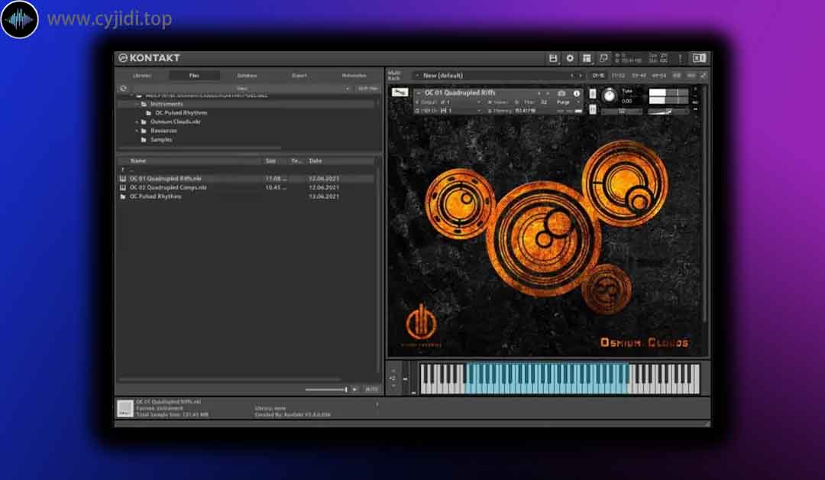
Task: Open Kontakt options via the gear icon
Action: [570, 58]
